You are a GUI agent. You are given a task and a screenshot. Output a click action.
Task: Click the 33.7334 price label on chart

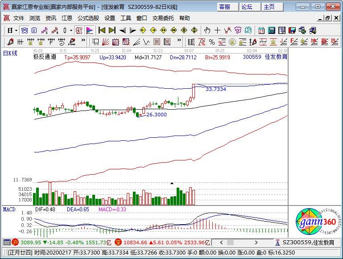point(216,89)
